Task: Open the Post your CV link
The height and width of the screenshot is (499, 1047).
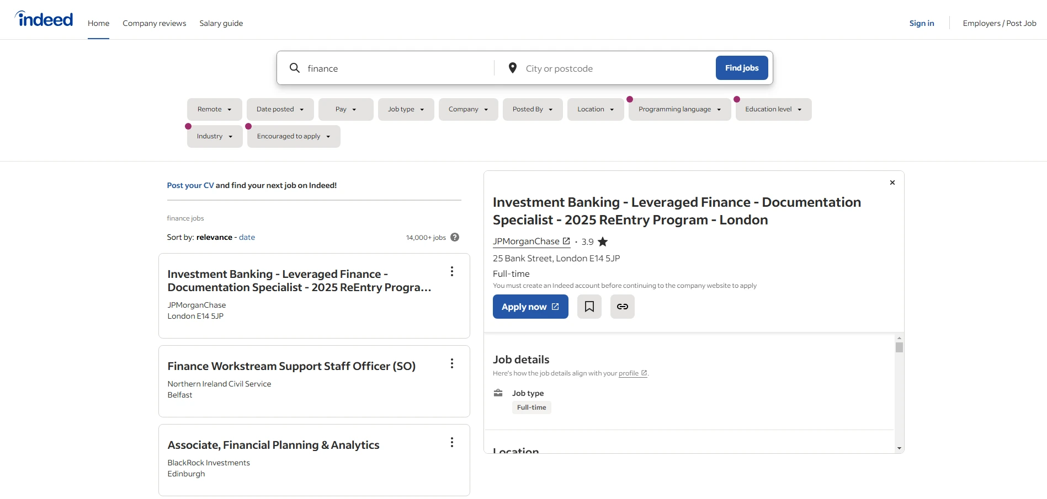Action: coord(190,185)
